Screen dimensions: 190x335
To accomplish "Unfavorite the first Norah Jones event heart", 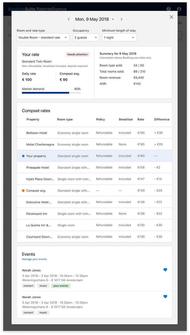I will pos(165,270).
